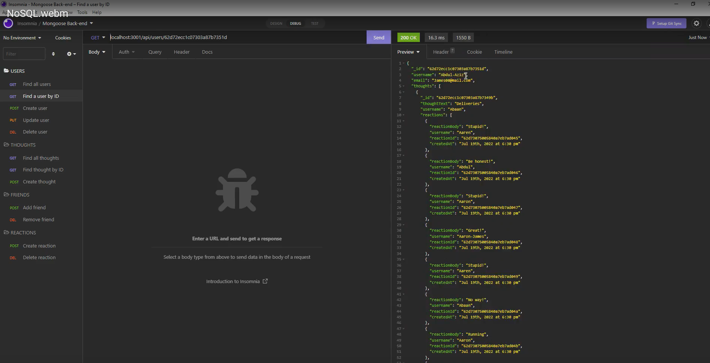710x363 pixels.
Task: Switch to DEBUG view
Action: coord(295,23)
